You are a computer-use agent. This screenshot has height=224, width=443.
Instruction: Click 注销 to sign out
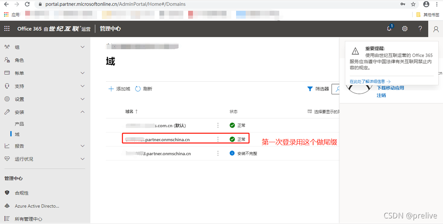pos(381,95)
